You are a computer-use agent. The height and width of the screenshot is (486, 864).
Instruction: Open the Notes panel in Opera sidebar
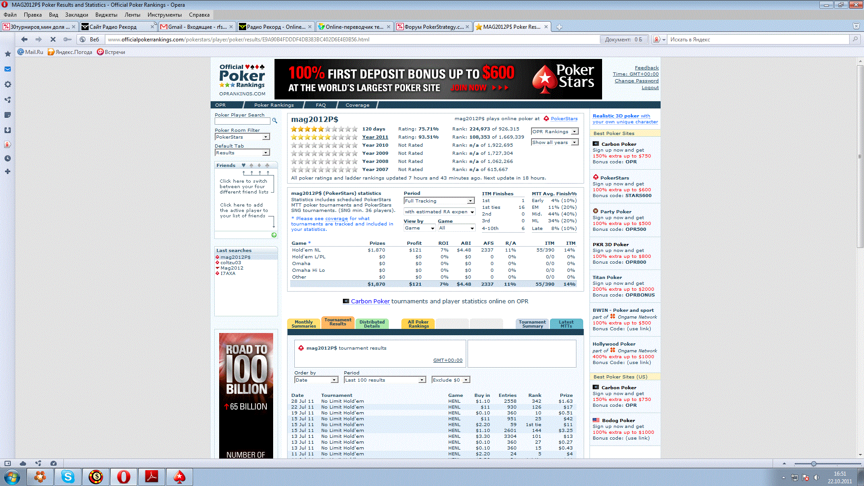coord(8,115)
